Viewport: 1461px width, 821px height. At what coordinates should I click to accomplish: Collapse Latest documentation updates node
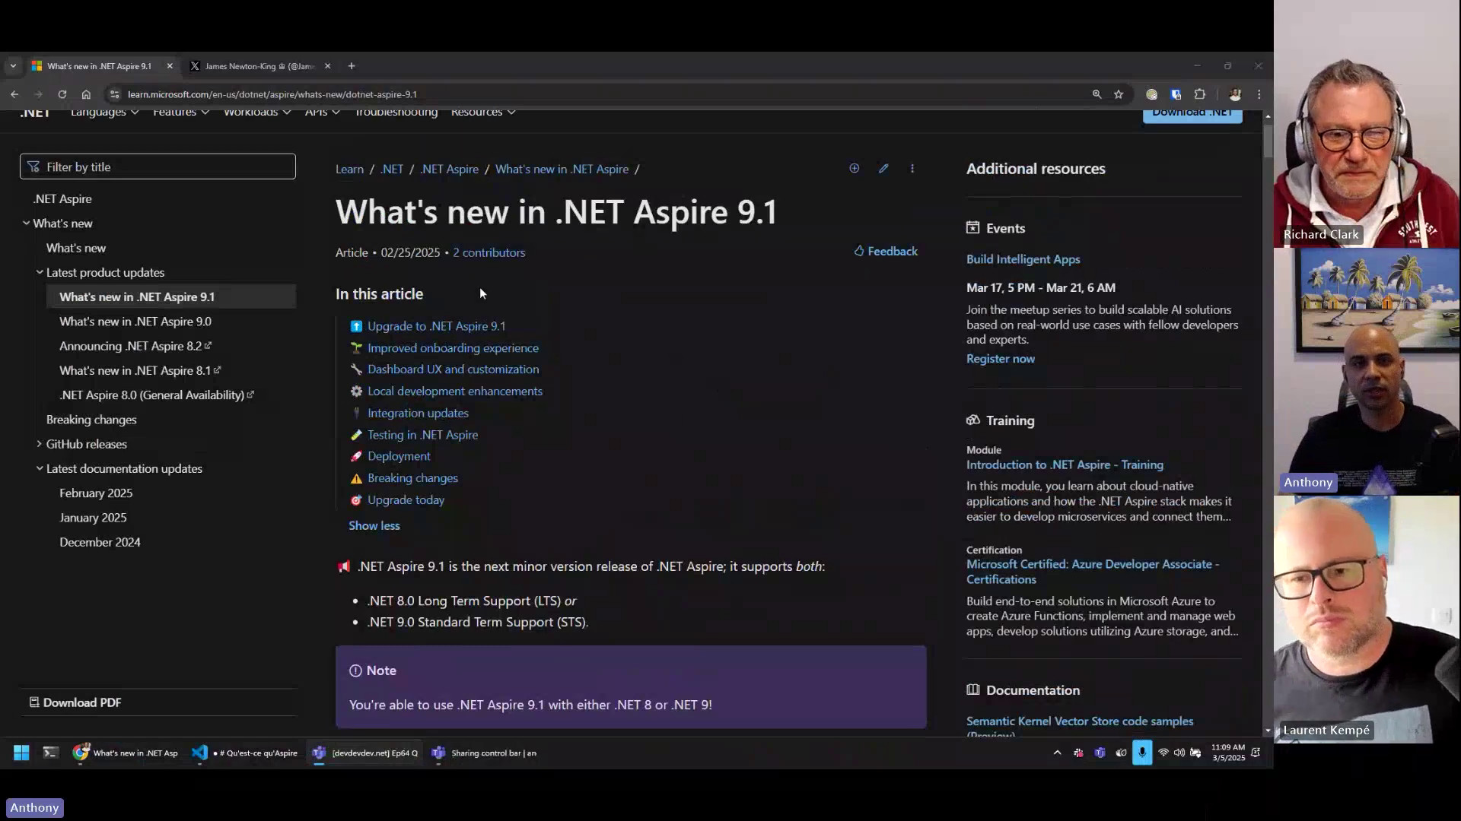click(x=40, y=468)
